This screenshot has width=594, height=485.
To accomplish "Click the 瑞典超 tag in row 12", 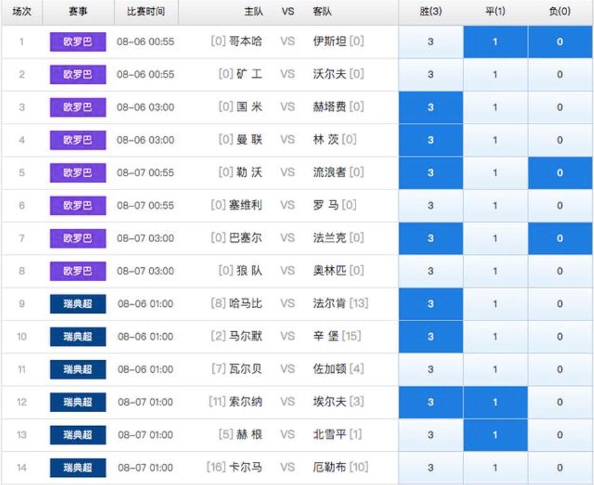I will [x=78, y=402].
